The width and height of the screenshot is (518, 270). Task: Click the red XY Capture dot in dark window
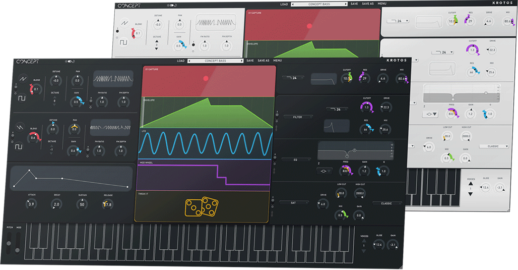coord(206,78)
